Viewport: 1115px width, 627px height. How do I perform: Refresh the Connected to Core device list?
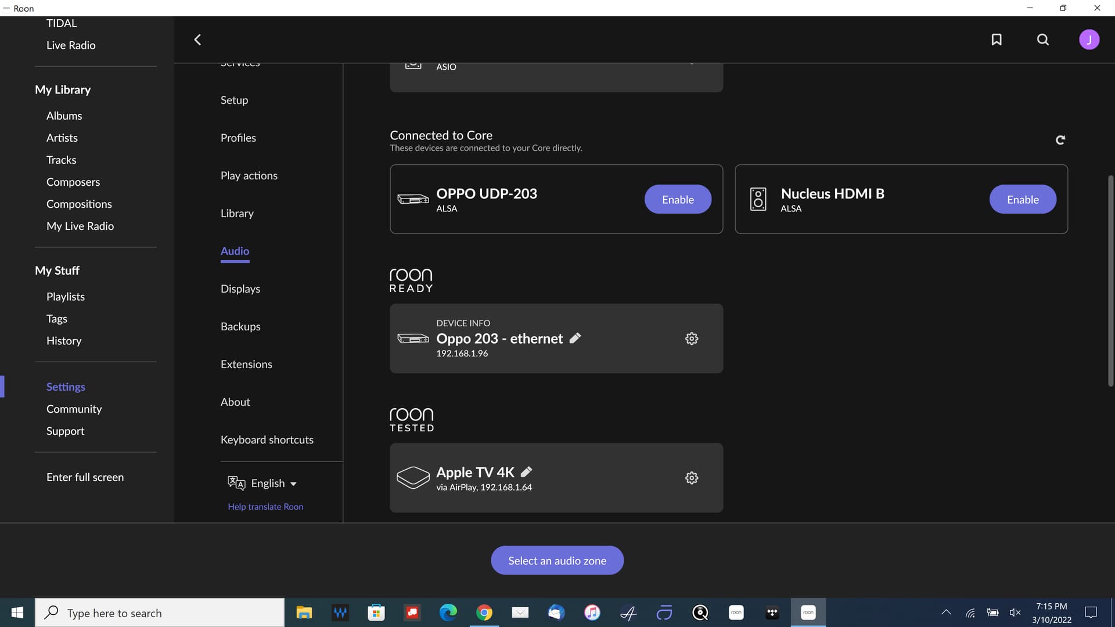(1060, 140)
